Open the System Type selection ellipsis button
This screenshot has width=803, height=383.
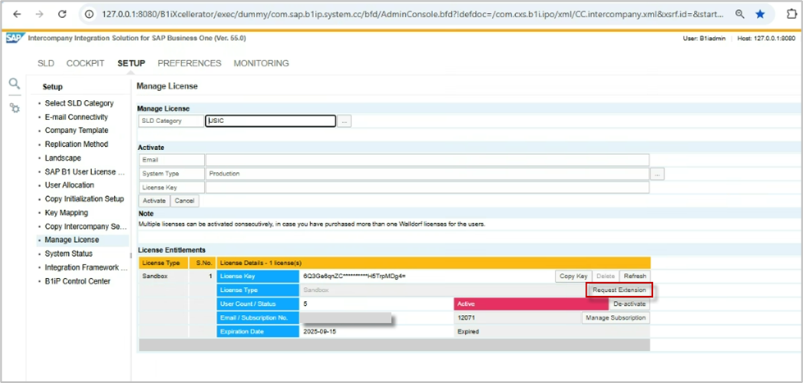(657, 174)
